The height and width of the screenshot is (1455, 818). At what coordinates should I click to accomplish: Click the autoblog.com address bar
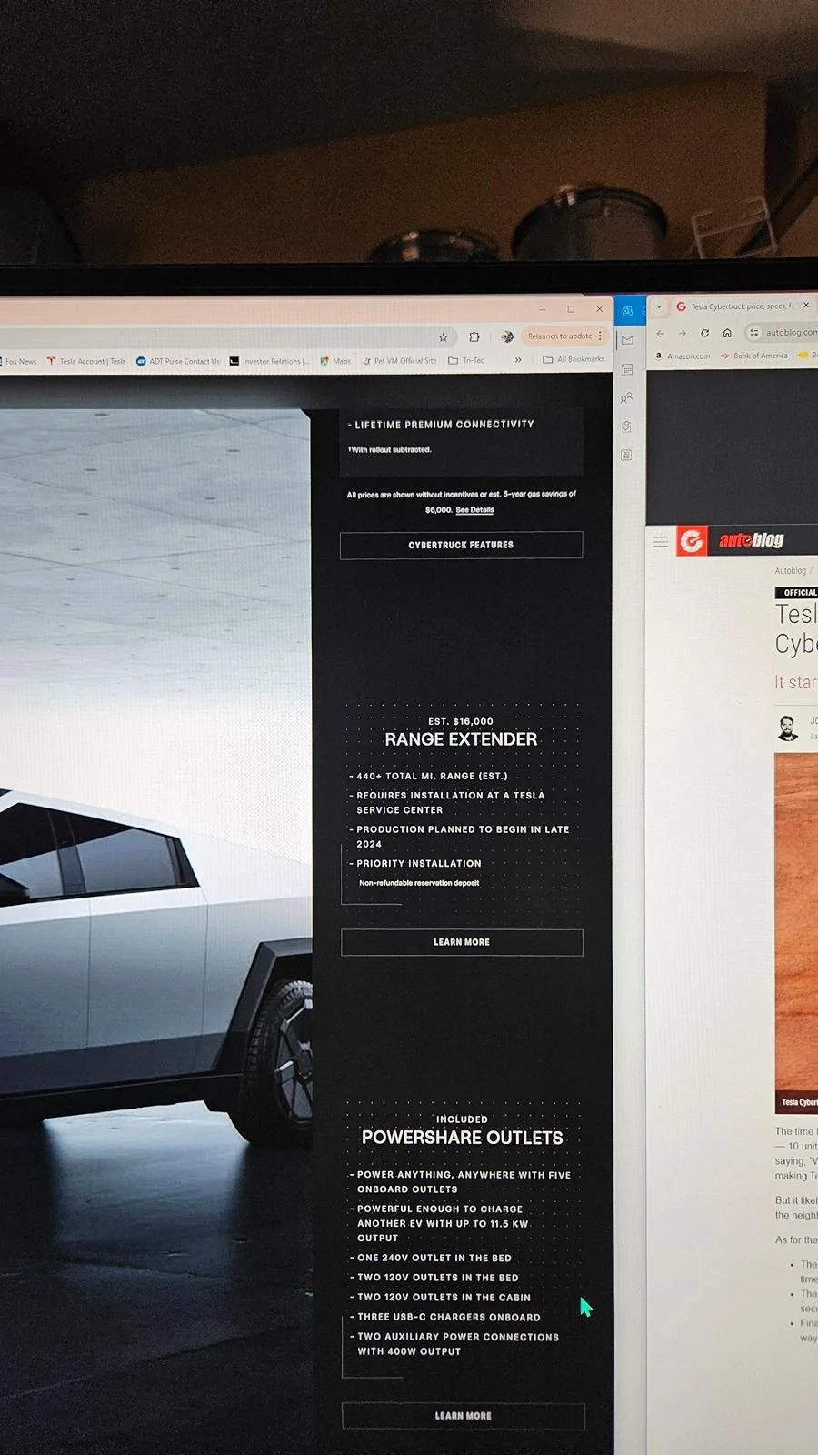pyautogui.click(x=782, y=333)
